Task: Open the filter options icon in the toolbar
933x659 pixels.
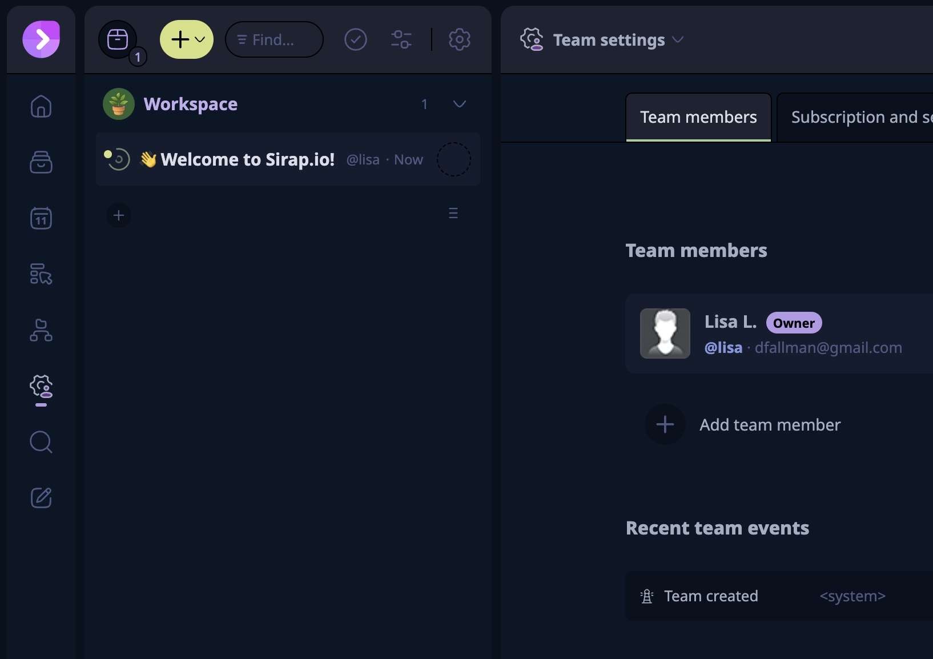Action: coord(401,39)
